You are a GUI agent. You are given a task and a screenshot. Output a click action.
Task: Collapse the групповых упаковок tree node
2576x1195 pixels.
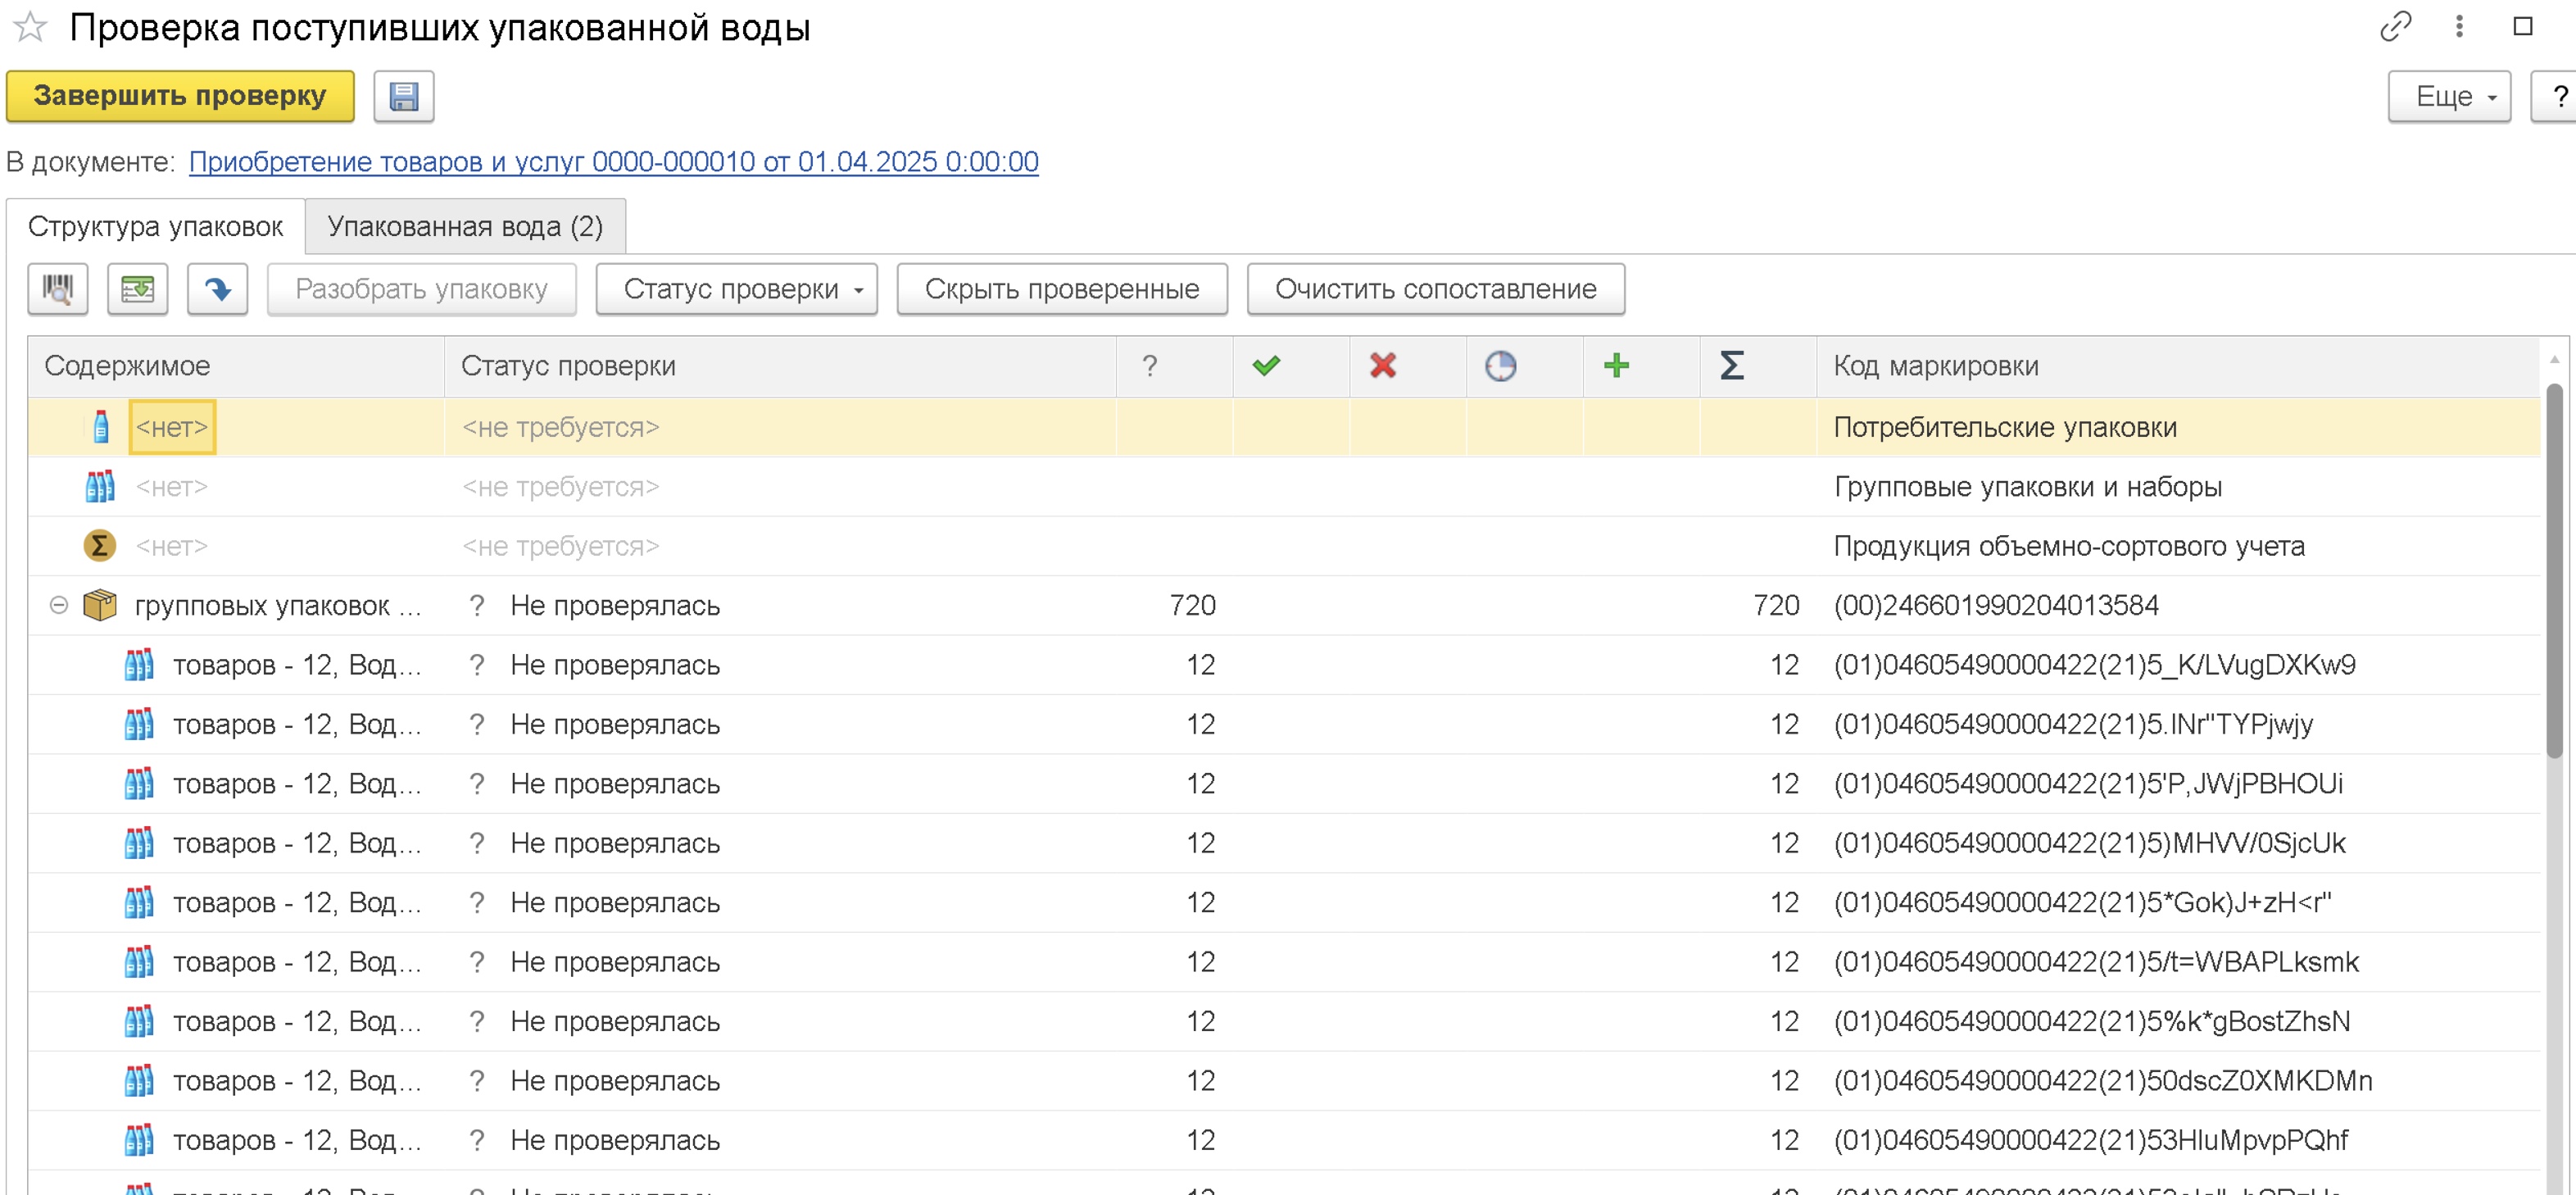59,605
